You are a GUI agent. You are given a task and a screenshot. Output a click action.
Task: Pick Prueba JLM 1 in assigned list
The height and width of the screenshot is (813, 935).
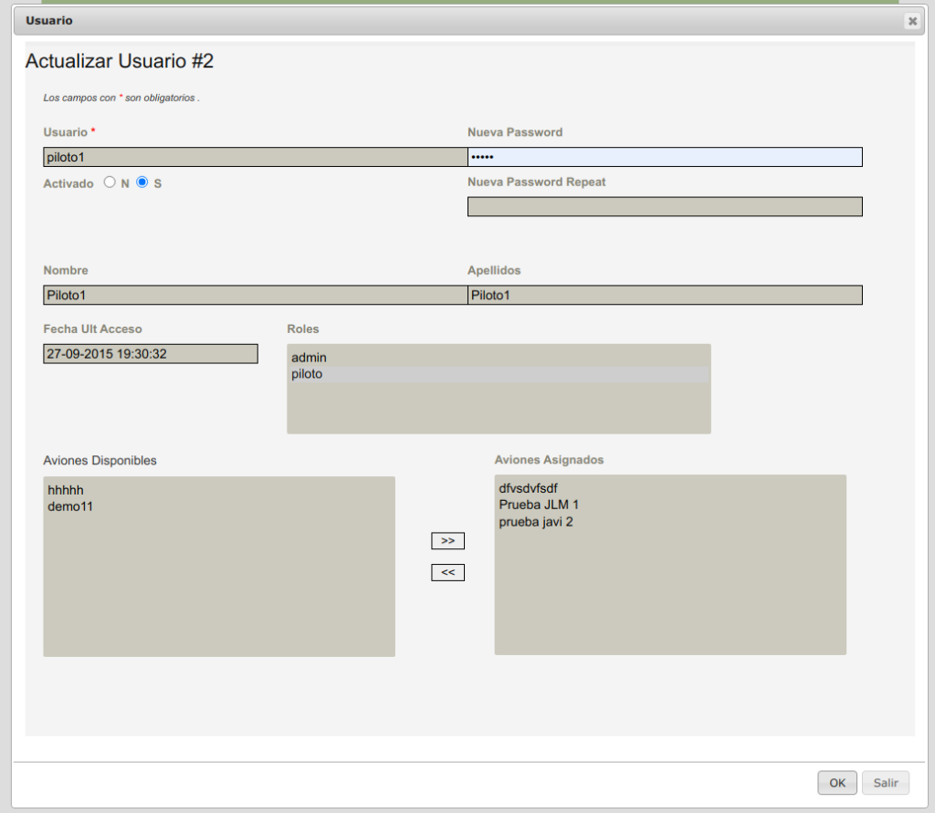[539, 505]
